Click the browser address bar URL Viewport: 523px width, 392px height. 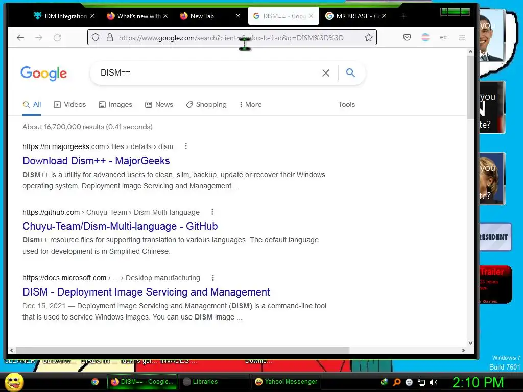click(231, 38)
